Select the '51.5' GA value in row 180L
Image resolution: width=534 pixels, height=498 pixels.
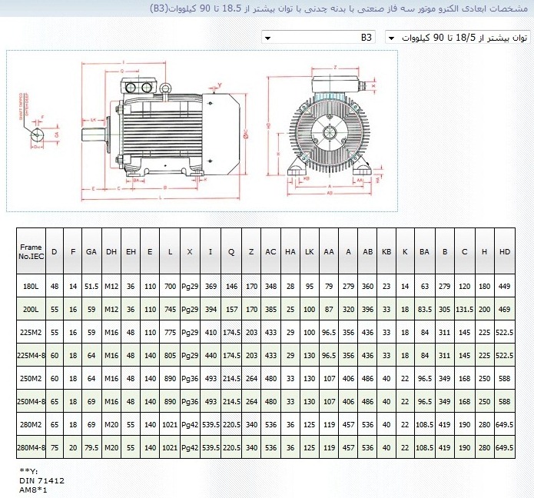click(91, 286)
